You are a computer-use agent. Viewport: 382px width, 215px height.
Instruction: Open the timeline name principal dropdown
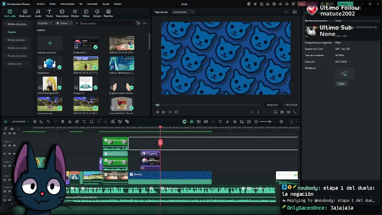[x=20, y=122]
